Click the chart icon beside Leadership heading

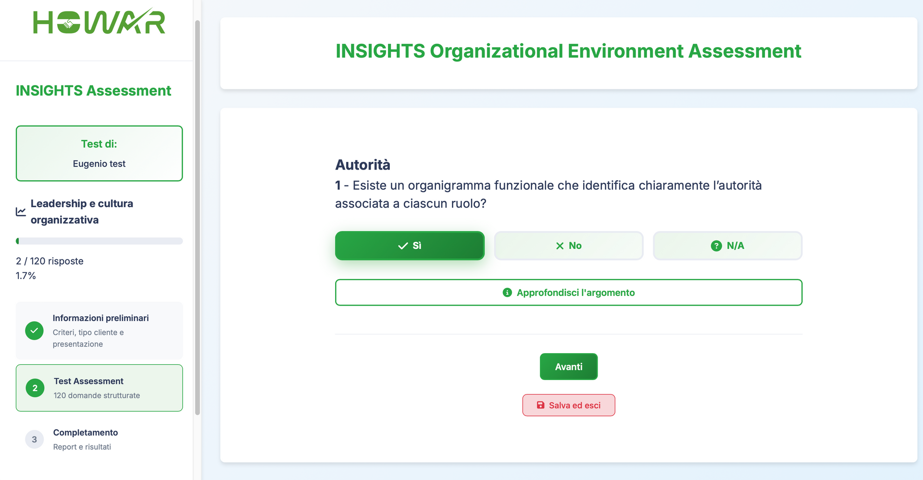21,211
